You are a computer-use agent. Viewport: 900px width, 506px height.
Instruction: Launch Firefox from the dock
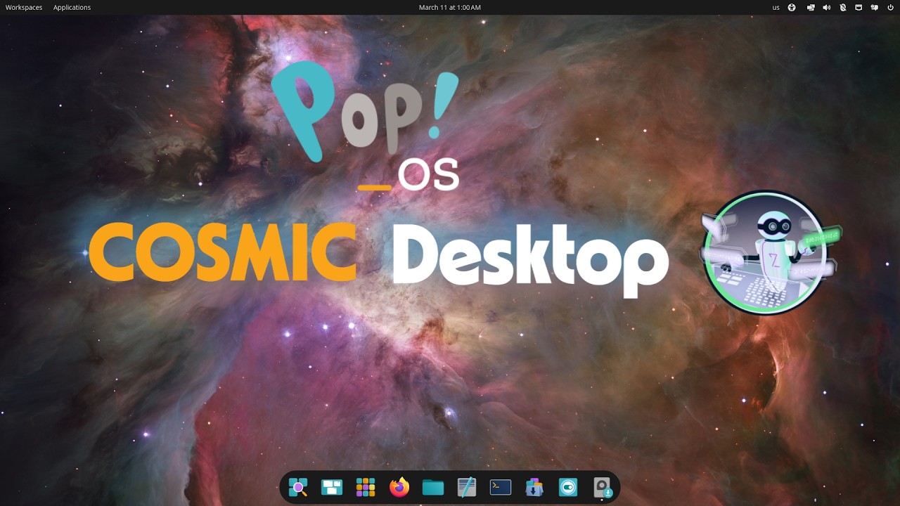pos(399,487)
